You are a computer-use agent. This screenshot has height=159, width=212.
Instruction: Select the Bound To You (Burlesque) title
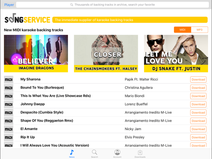[42, 88]
